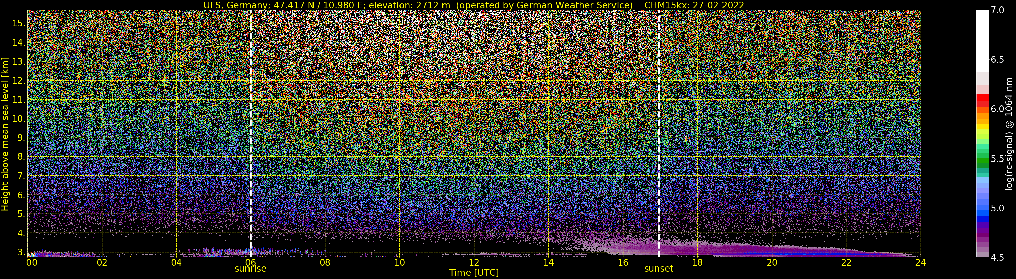Screen dimensions: 1016x279
Task: Click the '14' time tick label
Action: tap(548, 263)
